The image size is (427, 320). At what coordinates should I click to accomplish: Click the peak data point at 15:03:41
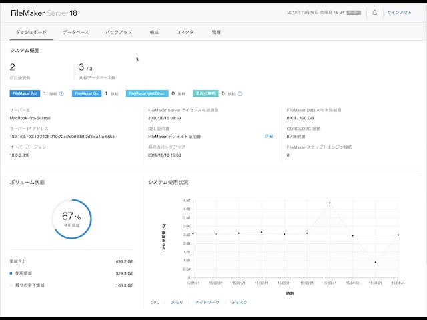(x=330, y=203)
